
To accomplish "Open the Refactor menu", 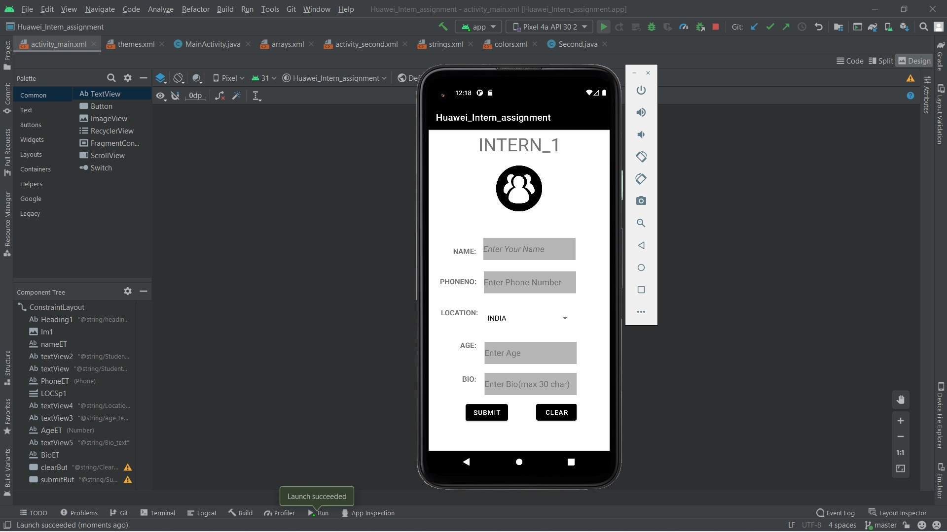I will pyautogui.click(x=195, y=9).
